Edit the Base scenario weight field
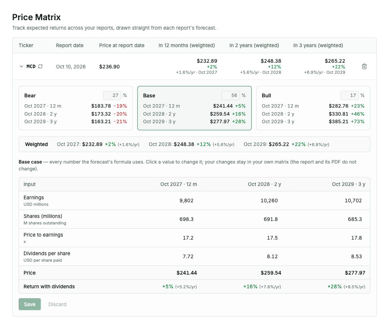Viewport: 389px width, 329px height. pyautogui.click(x=231, y=95)
